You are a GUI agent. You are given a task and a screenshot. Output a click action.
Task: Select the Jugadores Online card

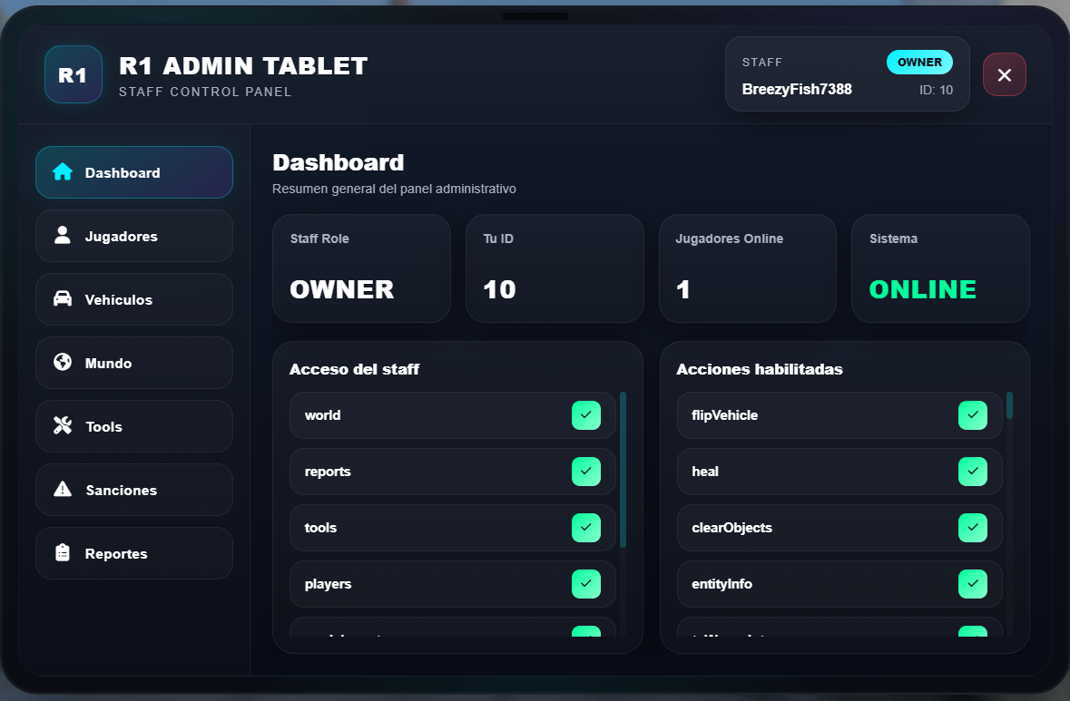(x=748, y=268)
